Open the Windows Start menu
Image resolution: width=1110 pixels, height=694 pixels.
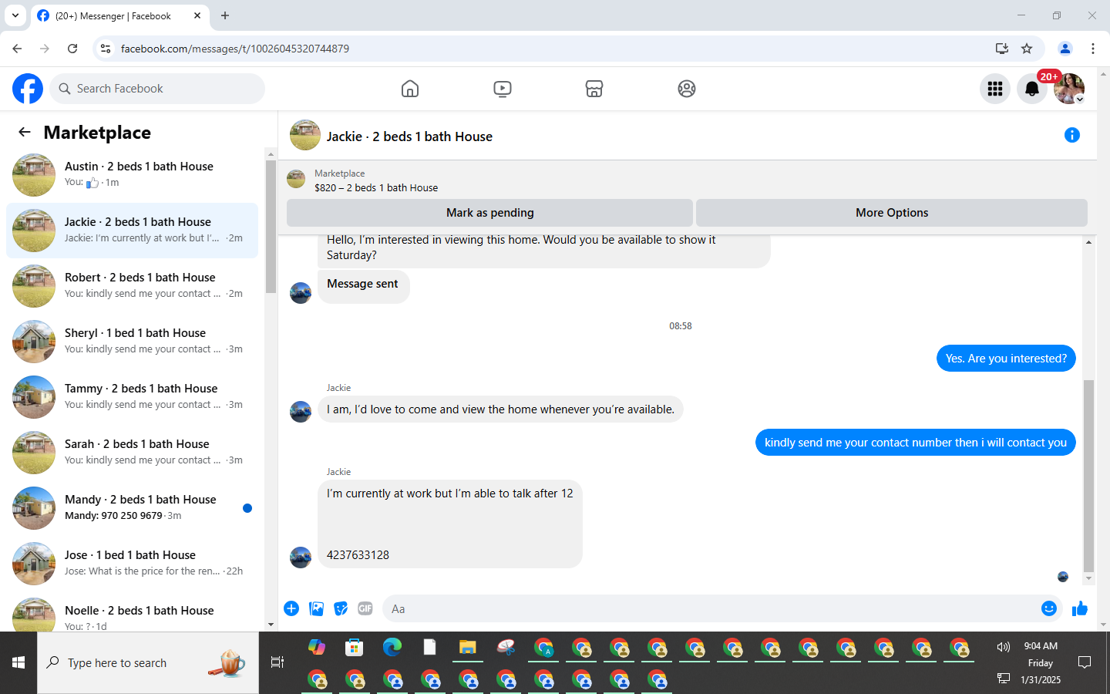tap(18, 662)
